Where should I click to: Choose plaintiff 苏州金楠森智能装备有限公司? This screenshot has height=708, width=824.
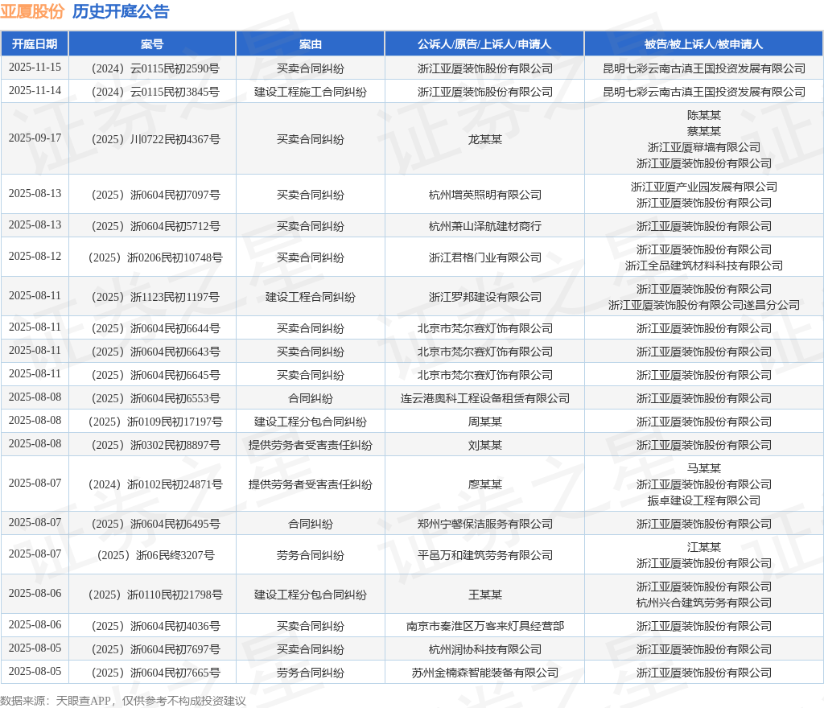tap(484, 673)
